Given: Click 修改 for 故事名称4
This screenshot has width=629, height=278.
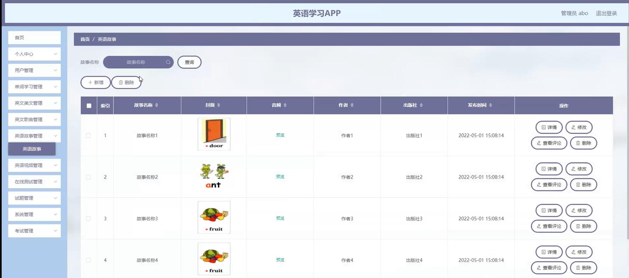Looking at the screenshot, I should point(579,252).
